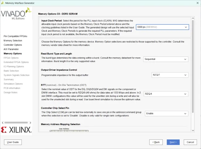The height and width of the screenshot is (149, 201).
Task: Select IO Planning Options step
Action: click(14, 67)
